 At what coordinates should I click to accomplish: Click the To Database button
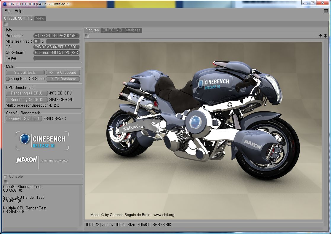point(63,79)
